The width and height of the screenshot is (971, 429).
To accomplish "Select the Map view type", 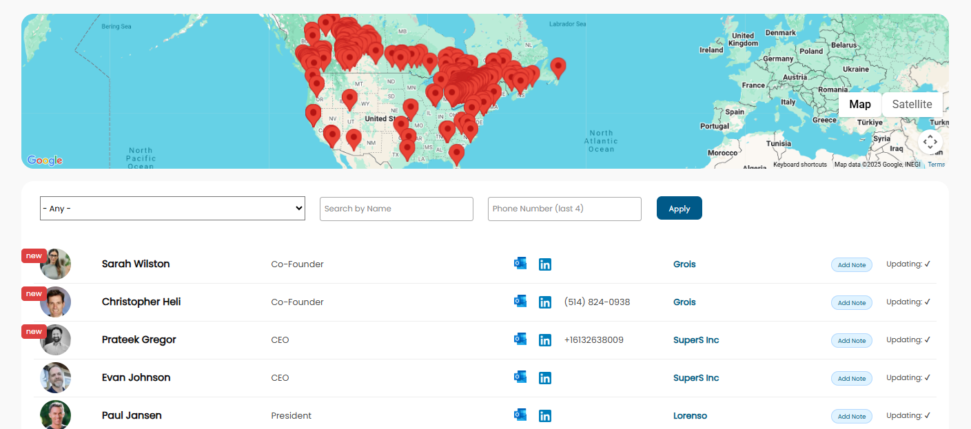I will click(859, 105).
